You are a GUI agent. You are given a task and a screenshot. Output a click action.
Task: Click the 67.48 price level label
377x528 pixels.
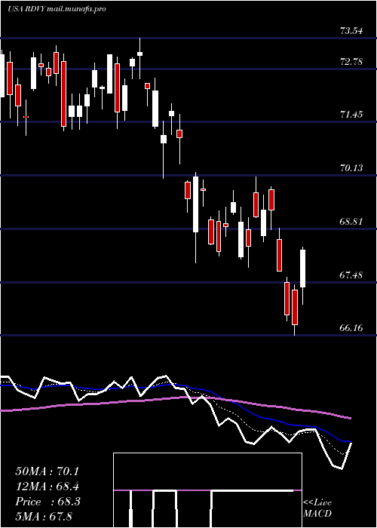coord(351,275)
